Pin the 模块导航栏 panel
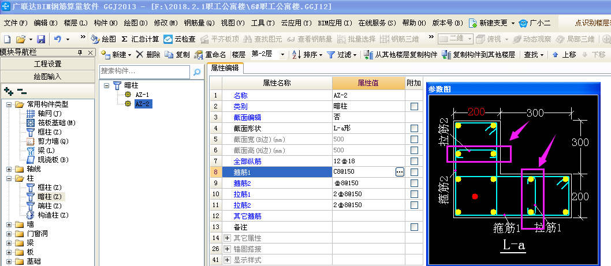Screen dimensions: 611x266 (80, 52)
